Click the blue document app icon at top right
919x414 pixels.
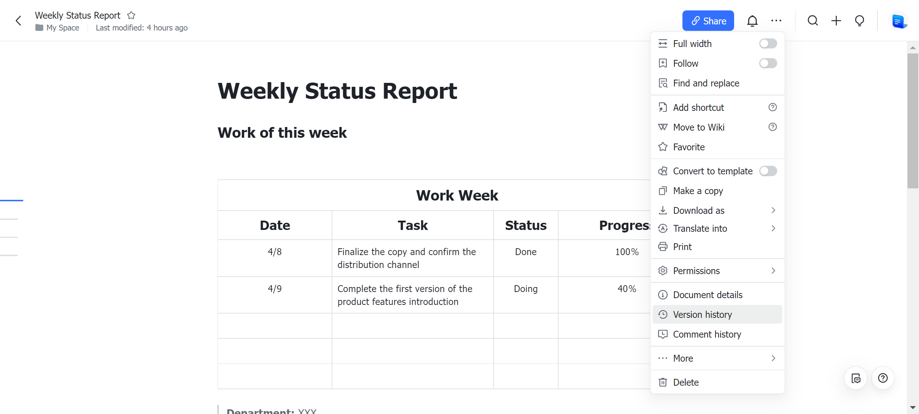[900, 20]
